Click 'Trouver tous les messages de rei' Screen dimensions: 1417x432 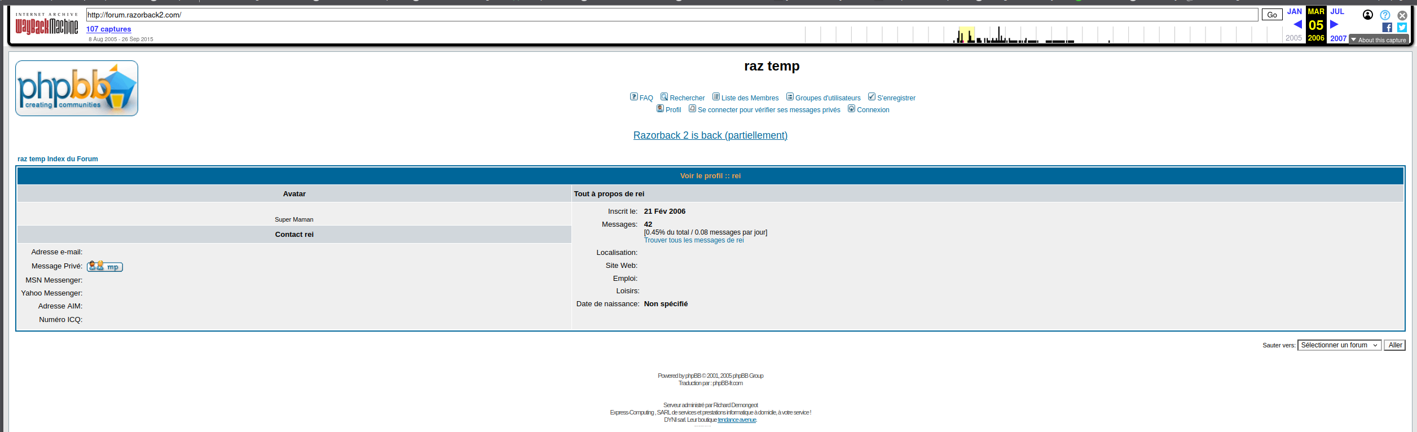point(694,240)
